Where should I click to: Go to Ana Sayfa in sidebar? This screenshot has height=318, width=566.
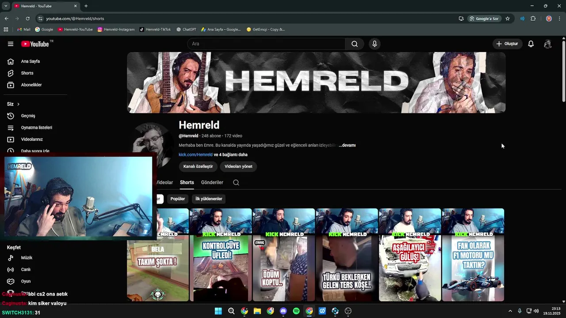tap(31, 61)
